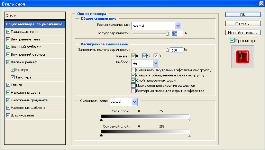Click the Новый стиль... button

243,32
